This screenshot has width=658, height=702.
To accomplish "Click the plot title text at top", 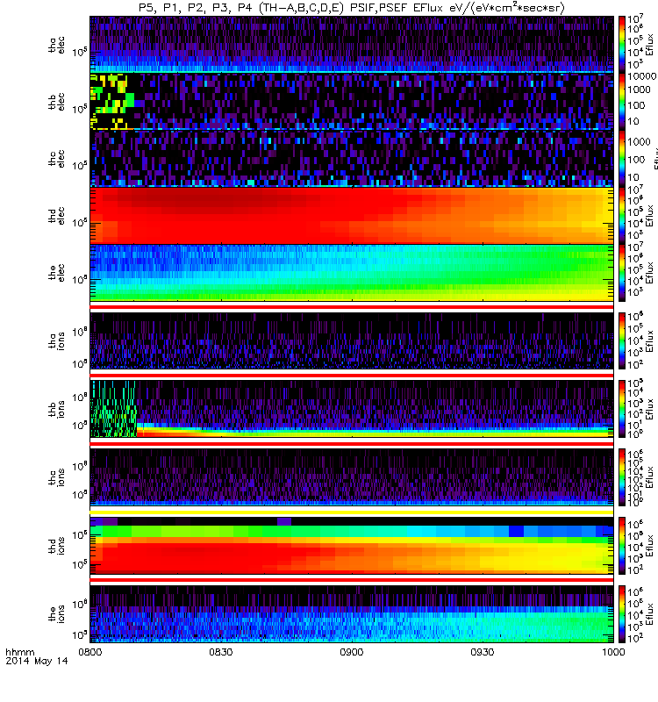I will (352, 8).
